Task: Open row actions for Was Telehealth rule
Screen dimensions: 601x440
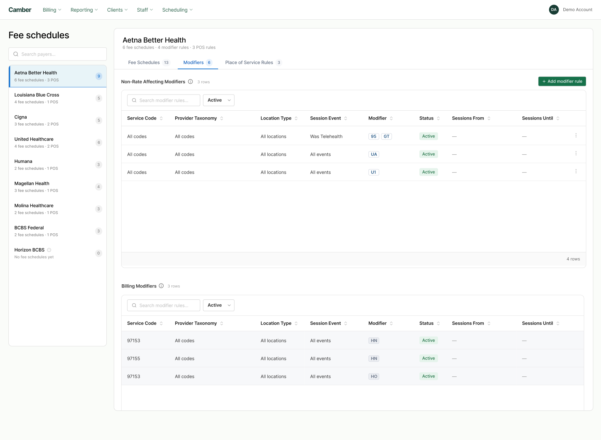Action: 576,136
